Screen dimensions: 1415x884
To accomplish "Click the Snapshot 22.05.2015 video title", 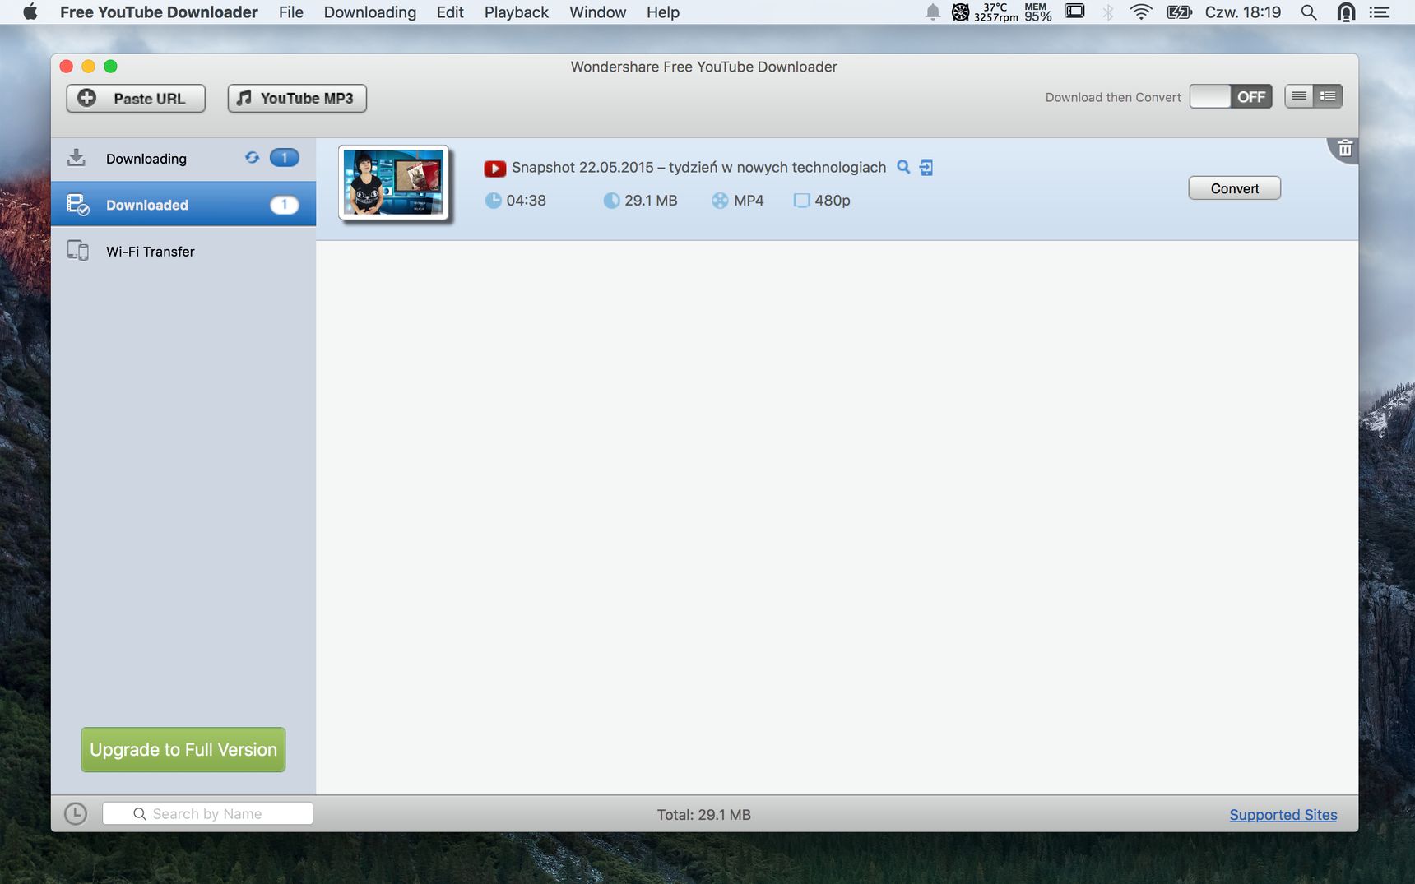I will point(698,167).
